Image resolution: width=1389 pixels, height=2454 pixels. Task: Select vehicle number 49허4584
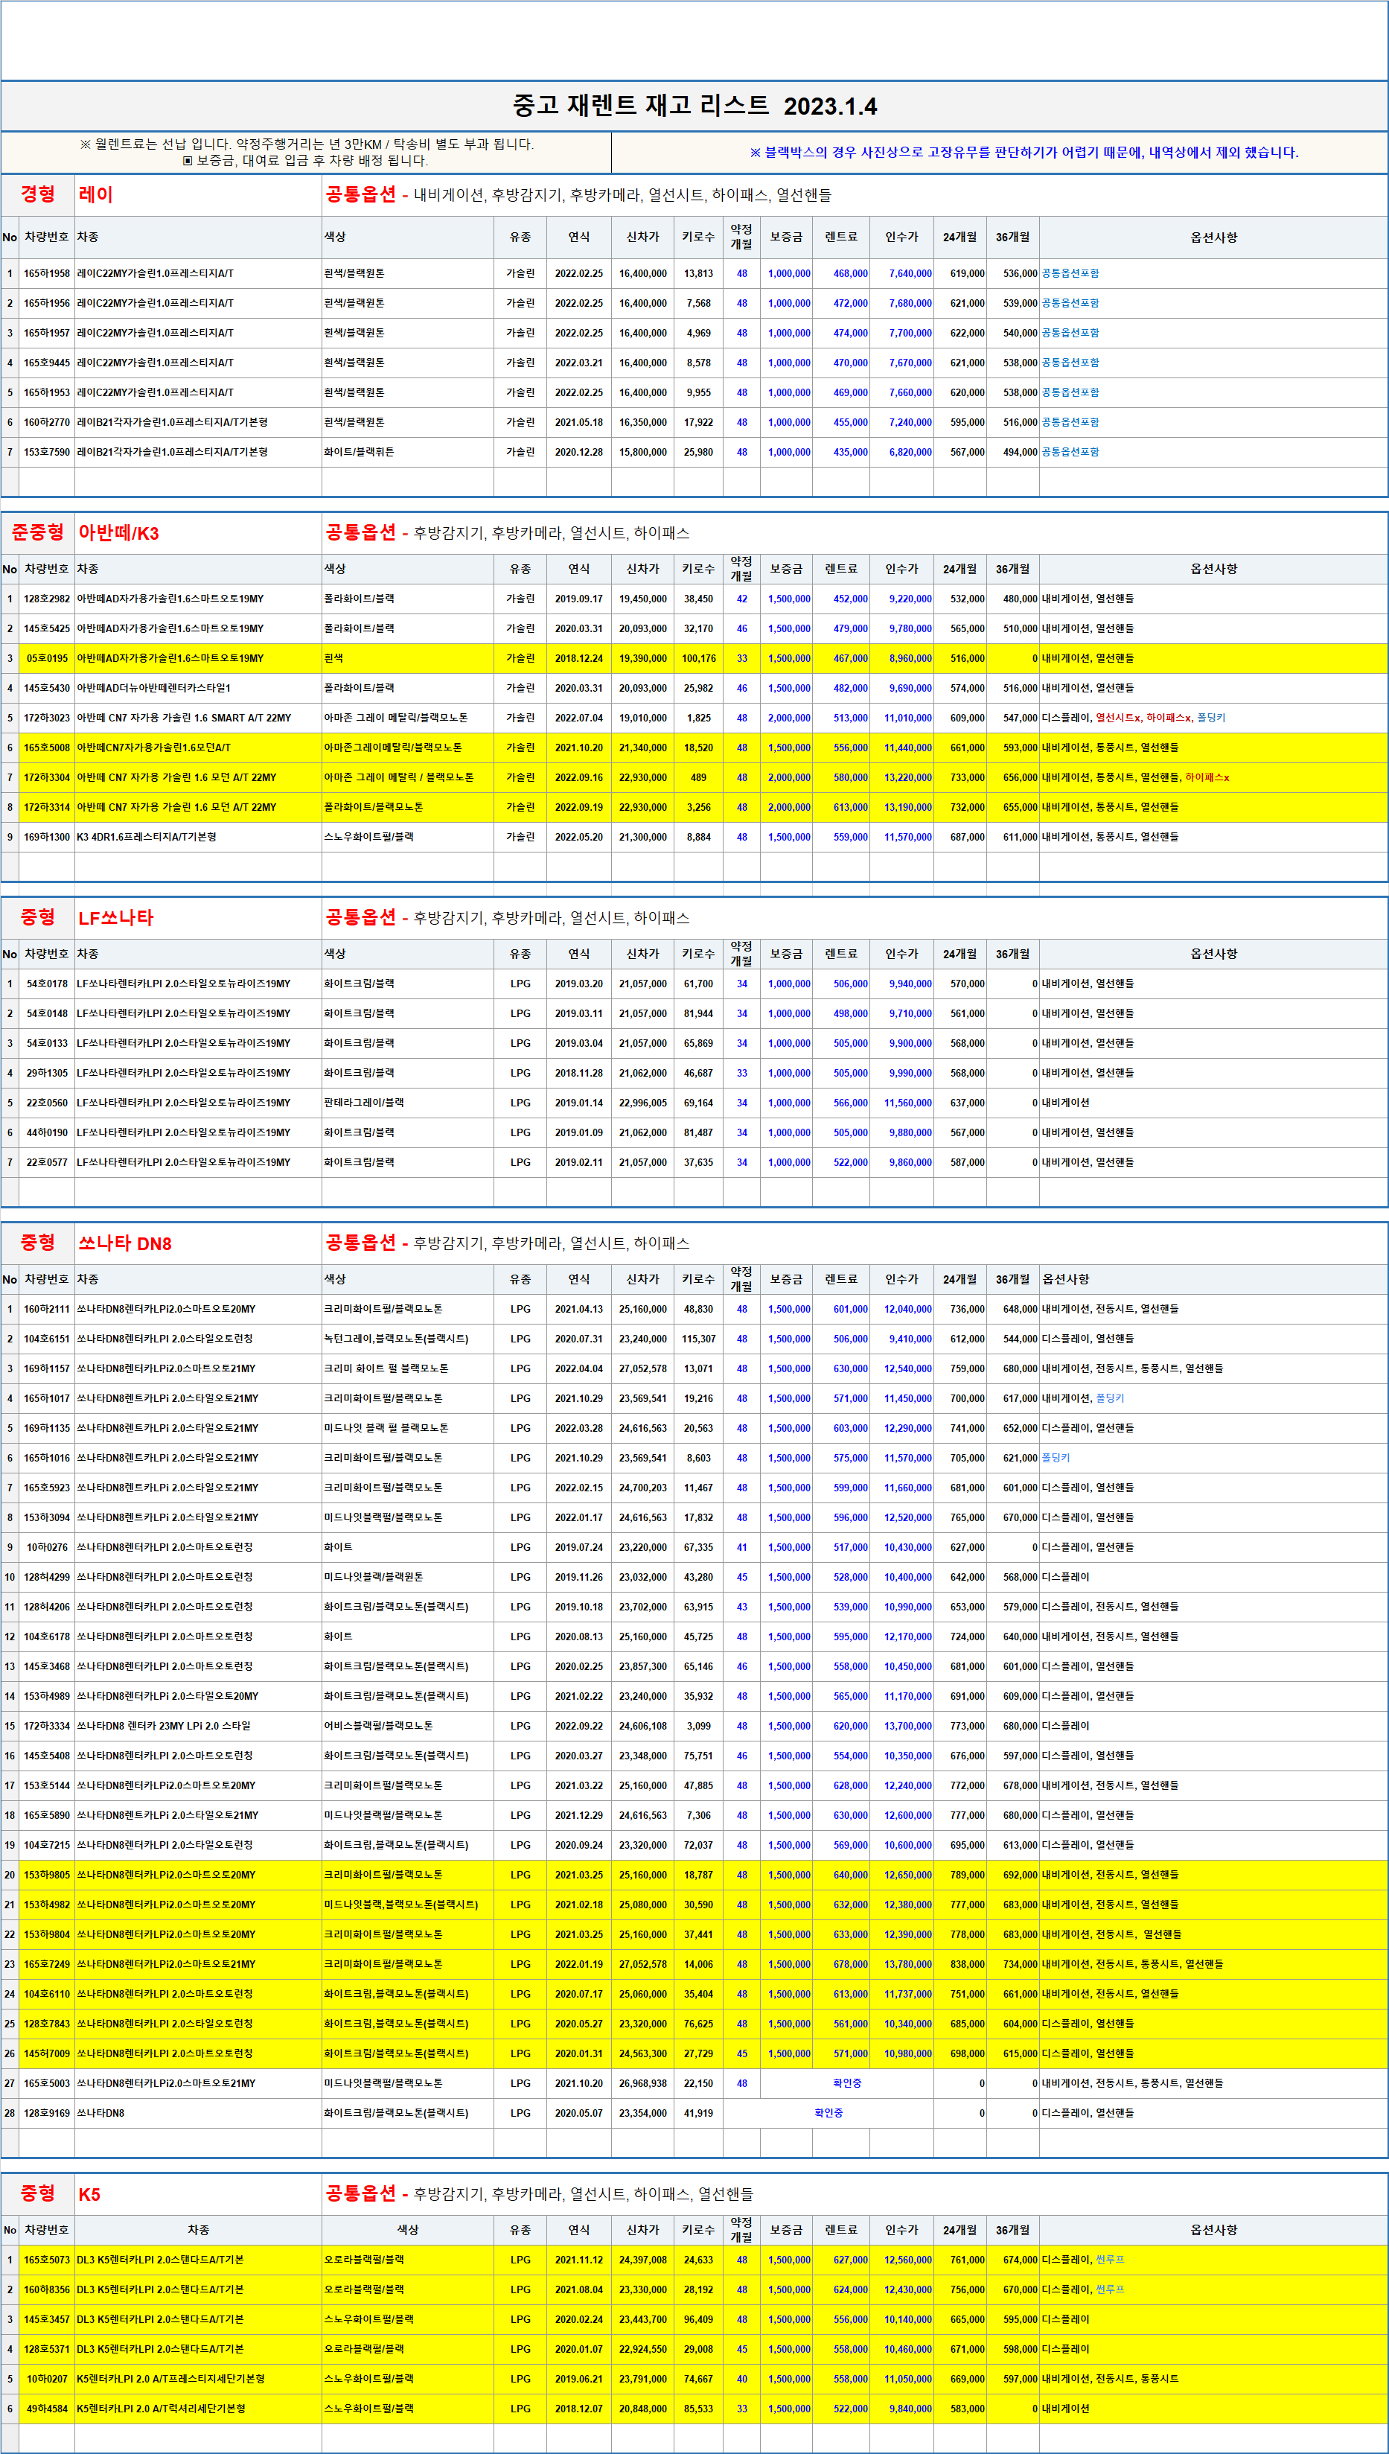click(x=47, y=2408)
